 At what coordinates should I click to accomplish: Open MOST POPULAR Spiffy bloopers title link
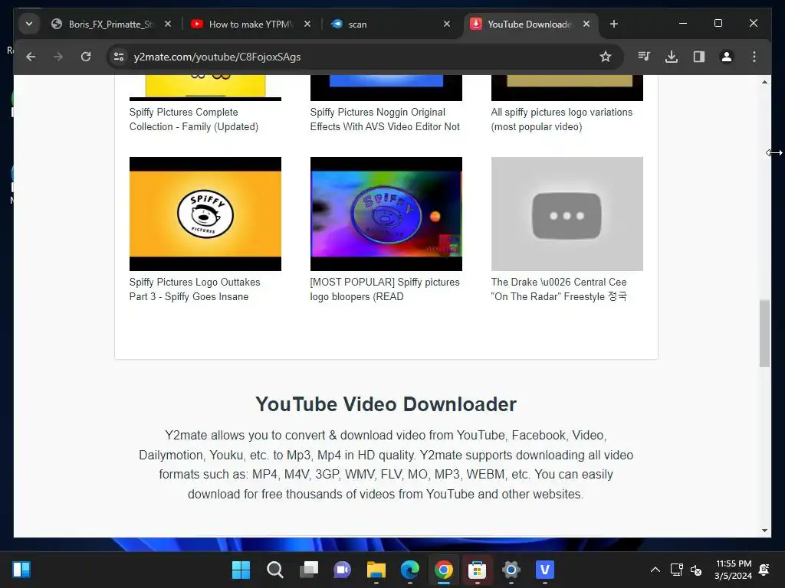[385, 289]
